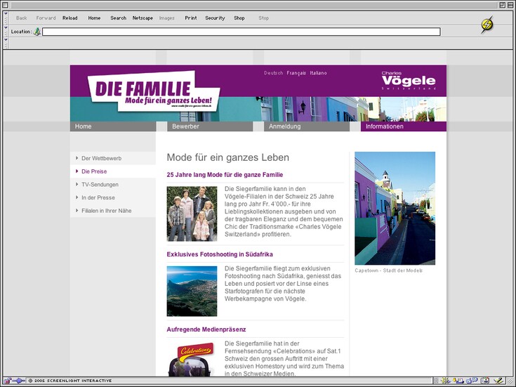Click the Images toolbar button

coord(166,18)
